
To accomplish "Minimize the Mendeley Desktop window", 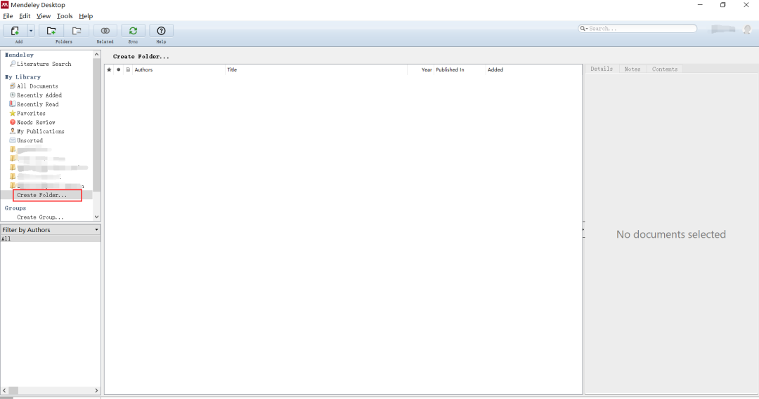I will 700,5.
